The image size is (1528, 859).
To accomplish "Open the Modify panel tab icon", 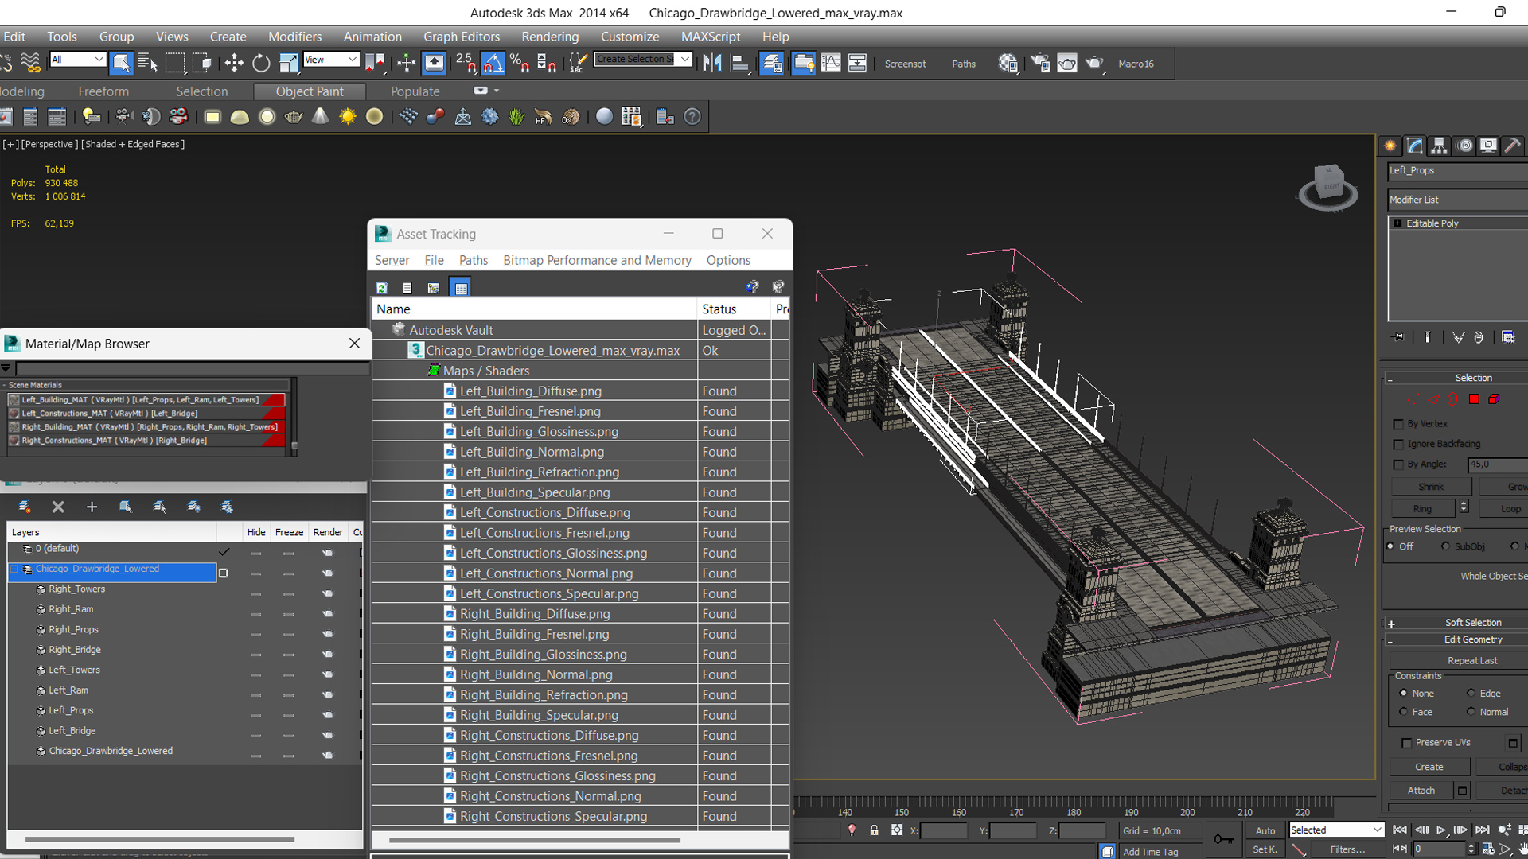I will coord(1415,146).
